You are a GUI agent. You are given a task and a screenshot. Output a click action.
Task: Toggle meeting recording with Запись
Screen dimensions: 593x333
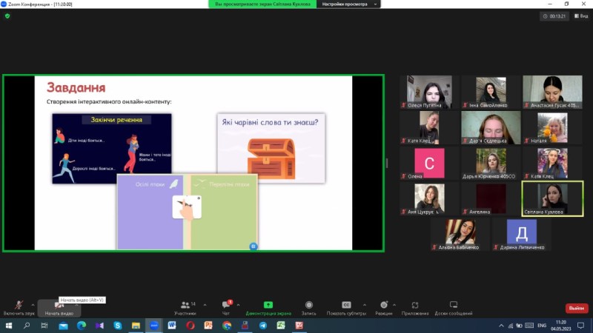(x=308, y=308)
